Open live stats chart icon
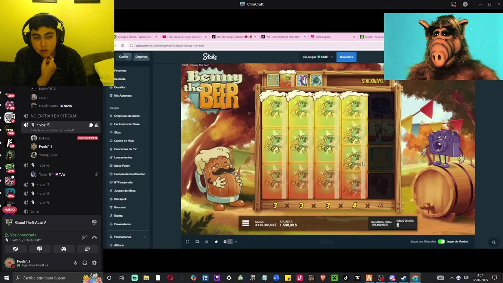Screen dimensions: 503x283 [207, 242]
